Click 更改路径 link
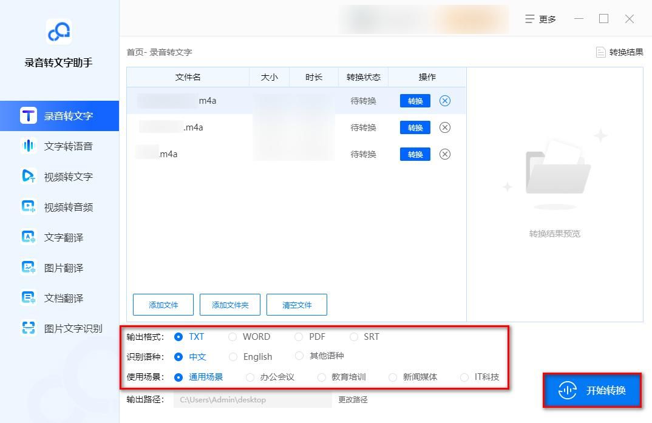The image size is (652, 423). coord(353,400)
